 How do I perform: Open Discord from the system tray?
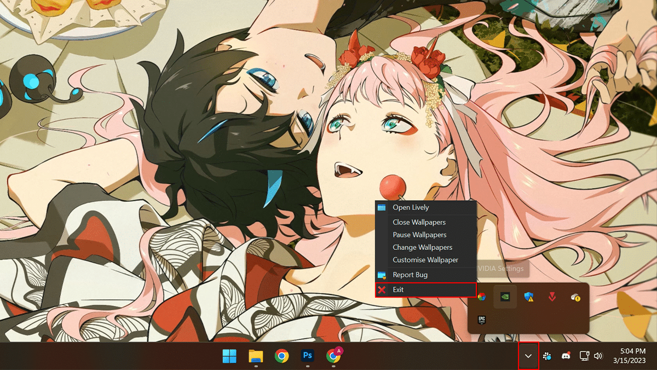(x=566, y=356)
